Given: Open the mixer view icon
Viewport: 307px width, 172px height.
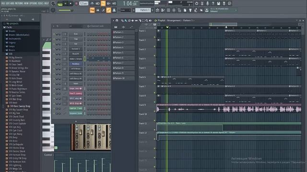Looking at the screenshot, I should (174, 10).
